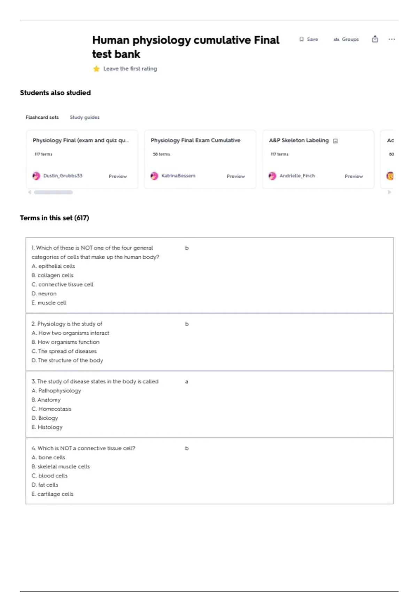Click the carousel scroll right arrow
The width and height of the screenshot is (418, 592).
tap(389, 192)
